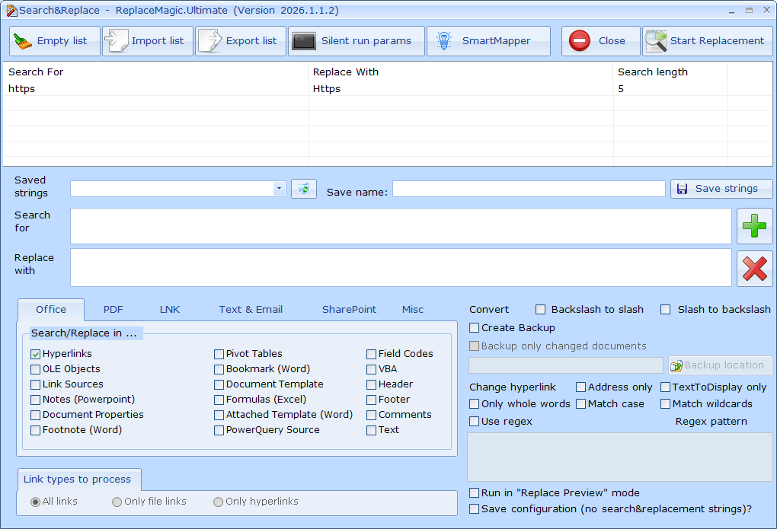Check the Footnote (Word) option
Screen dimensions: 777x529
tap(35, 431)
